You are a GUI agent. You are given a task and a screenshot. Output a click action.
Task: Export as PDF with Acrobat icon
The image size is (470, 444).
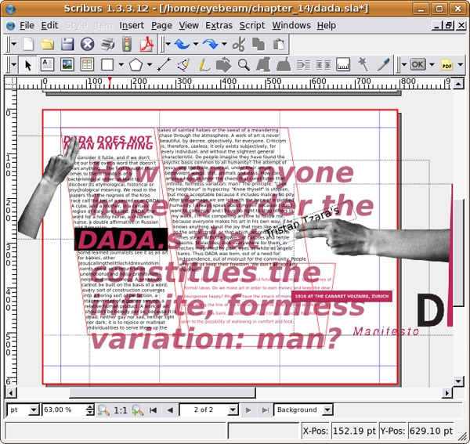(147, 45)
